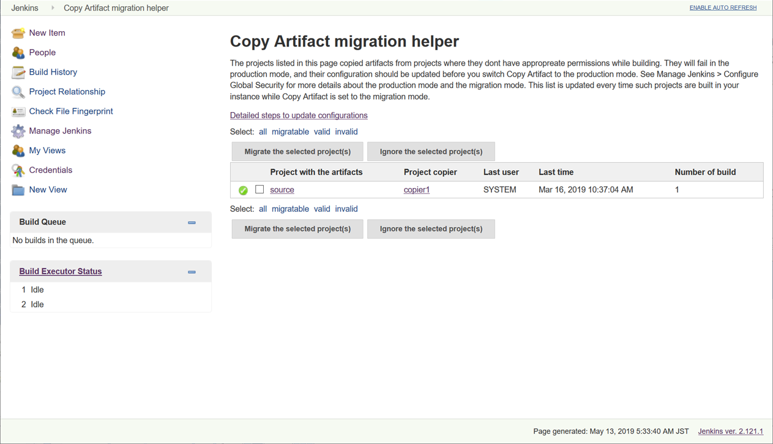Select 'valid' in the upper Select row
This screenshot has height=444, width=773.
pos(322,132)
